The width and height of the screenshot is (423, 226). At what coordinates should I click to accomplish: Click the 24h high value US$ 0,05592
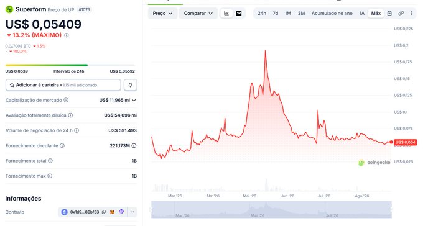click(x=122, y=71)
